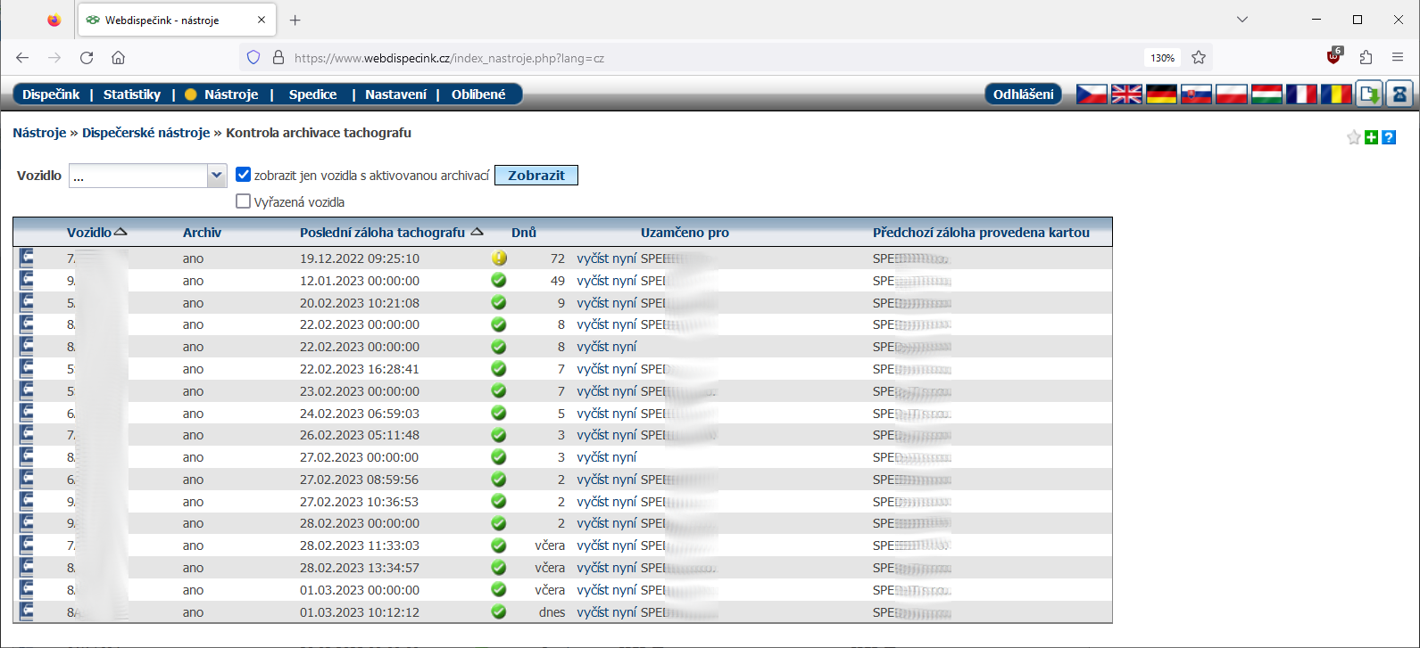Click the yellow warning icon on 72-day row
This screenshot has height=648, width=1420.
pos(499,258)
